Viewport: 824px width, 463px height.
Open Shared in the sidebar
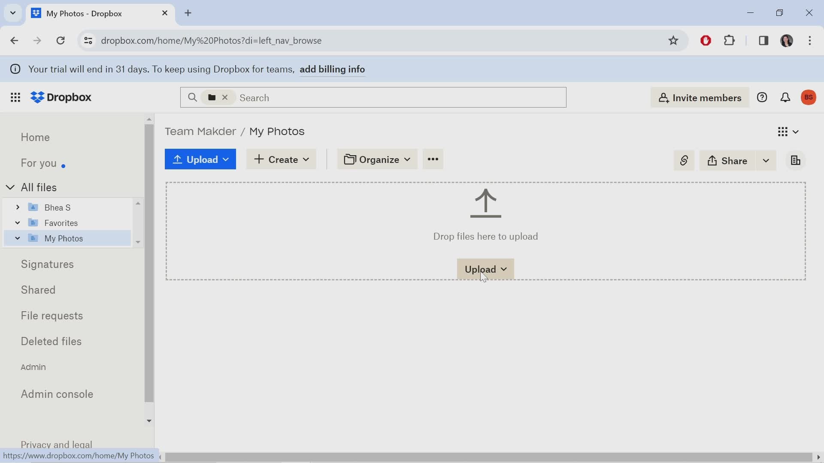pos(38,290)
